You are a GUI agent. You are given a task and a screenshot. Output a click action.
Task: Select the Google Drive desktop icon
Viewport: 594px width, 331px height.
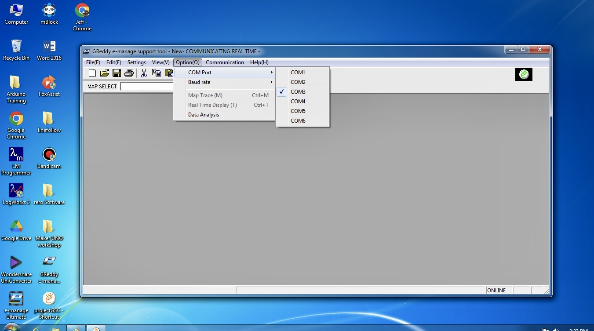[16, 230]
